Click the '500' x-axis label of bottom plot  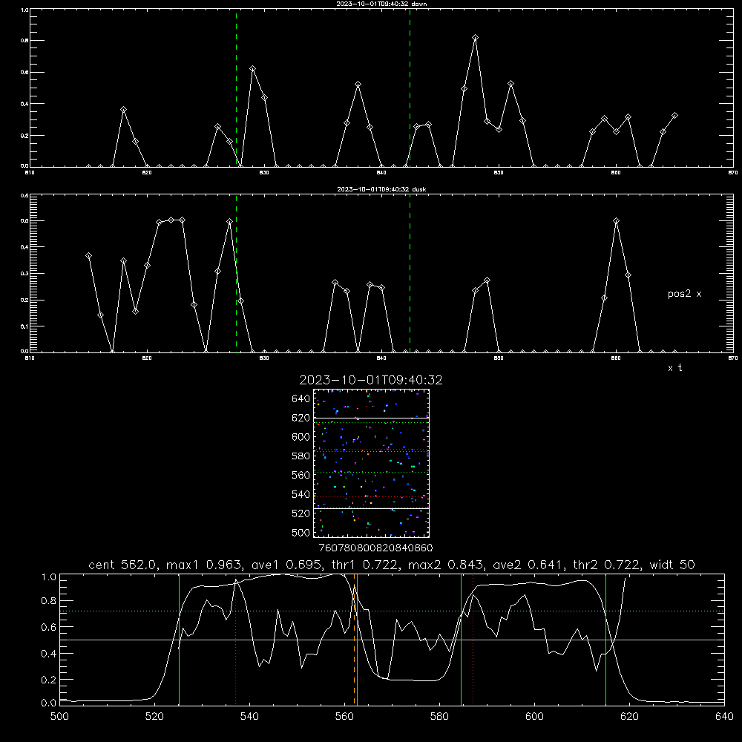coord(59,717)
